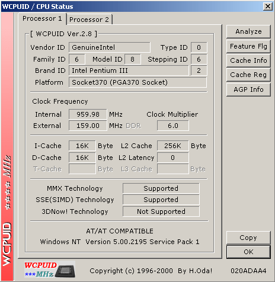Screen dimensions: 275x282
Task: Show the Cache Reg details
Action: click(x=248, y=75)
